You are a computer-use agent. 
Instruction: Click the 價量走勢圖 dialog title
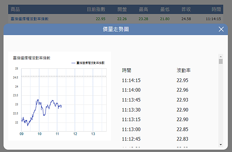pyautogui.click(x=116, y=29)
